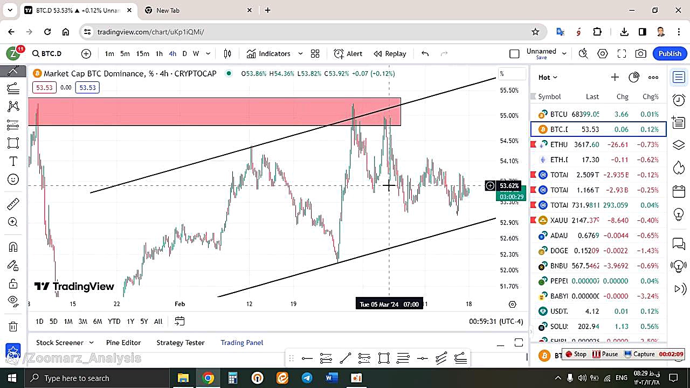Open the indicator templates grid icon
This screenshot has height=388, width=690.
pyautogui.click(x=315, y=53)
